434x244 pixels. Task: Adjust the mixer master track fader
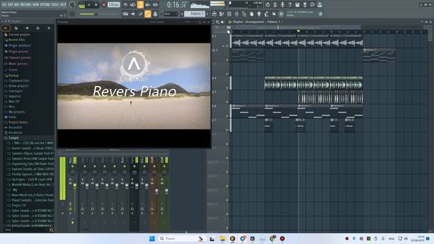tap(75, 187)
